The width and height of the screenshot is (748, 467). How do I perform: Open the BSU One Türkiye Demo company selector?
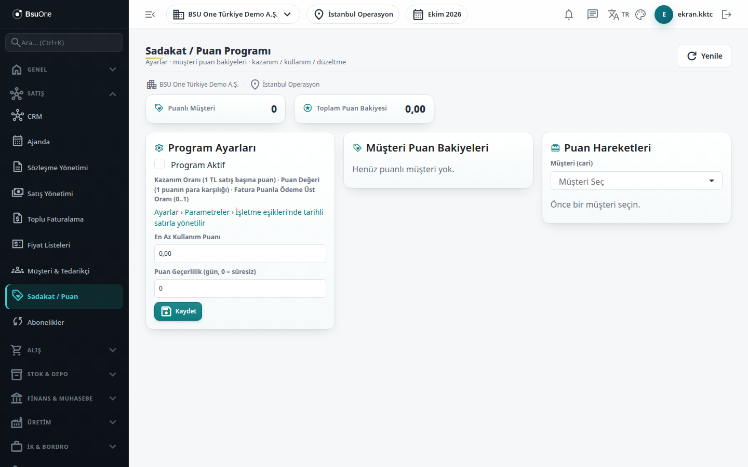coord(233,15)
